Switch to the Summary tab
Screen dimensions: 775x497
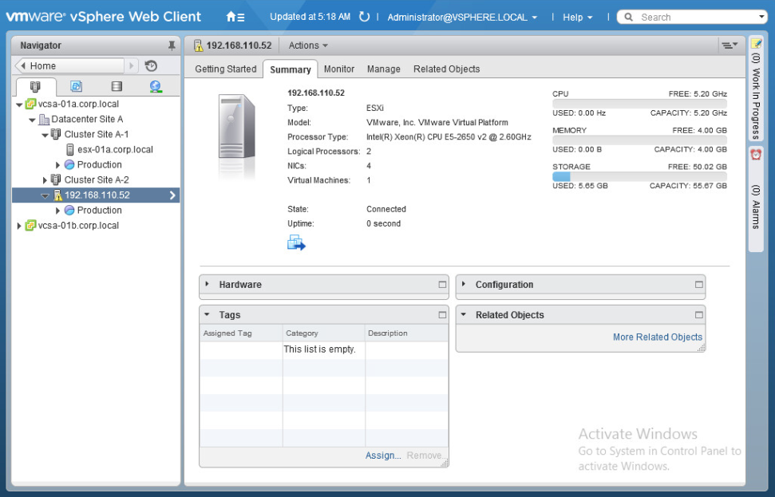pos(291,69)
